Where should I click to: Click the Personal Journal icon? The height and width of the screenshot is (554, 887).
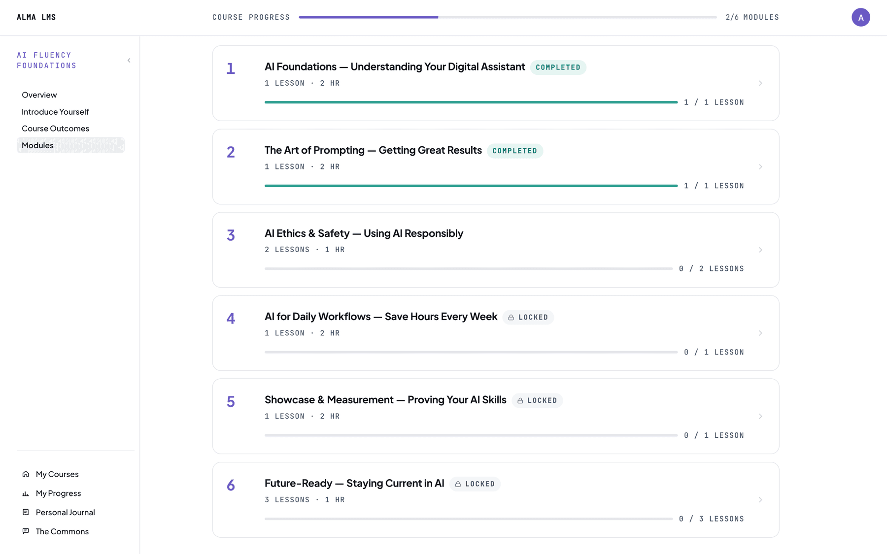pos(26,512)
